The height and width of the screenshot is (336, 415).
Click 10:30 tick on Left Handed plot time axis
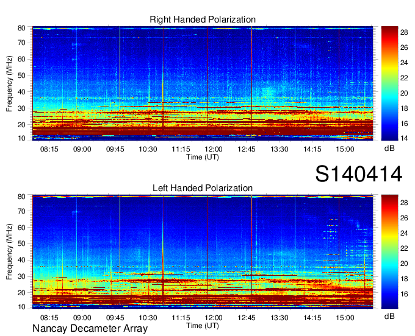coord(148,318)
